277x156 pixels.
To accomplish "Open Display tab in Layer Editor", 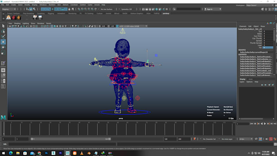I will coord(242,79).
